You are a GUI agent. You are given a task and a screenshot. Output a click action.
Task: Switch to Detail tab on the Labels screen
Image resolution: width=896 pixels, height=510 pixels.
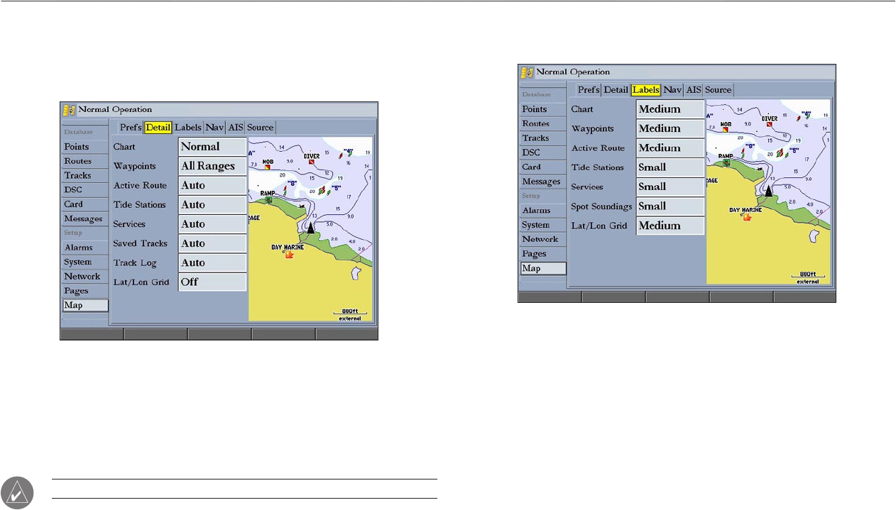[616, 90]
